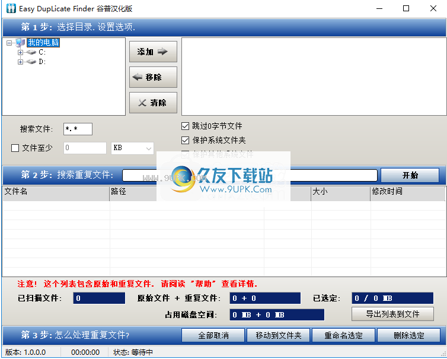Screen dimensions: 447x359
Task: Click the 00:00:00 timer in status bar
Action: 85,352
